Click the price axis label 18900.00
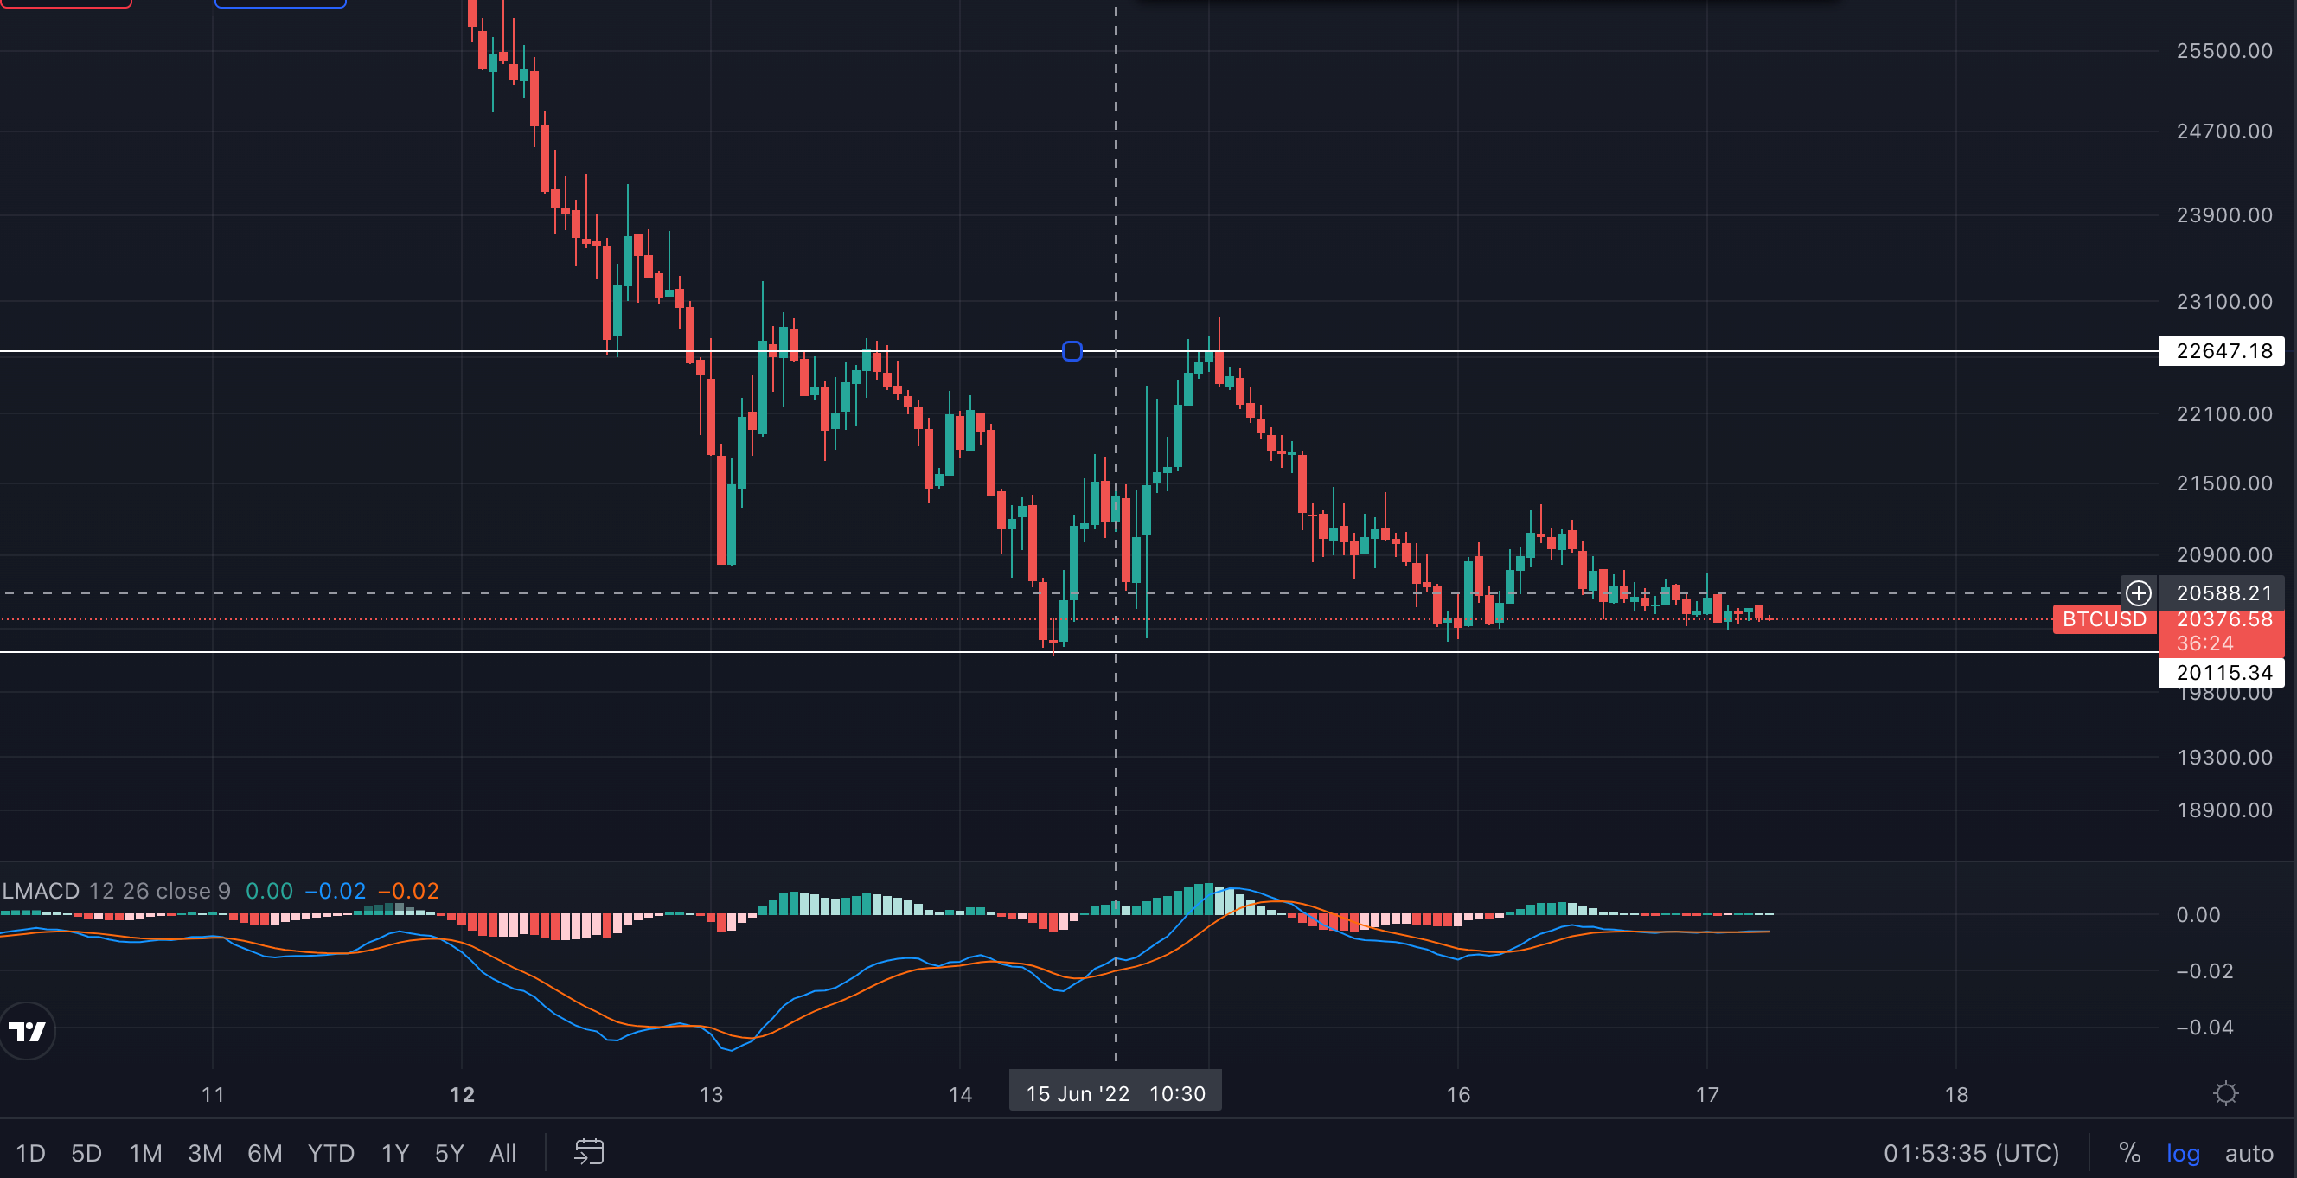The height and width of the screenshot is (1178, 2297). point(2223,810)
